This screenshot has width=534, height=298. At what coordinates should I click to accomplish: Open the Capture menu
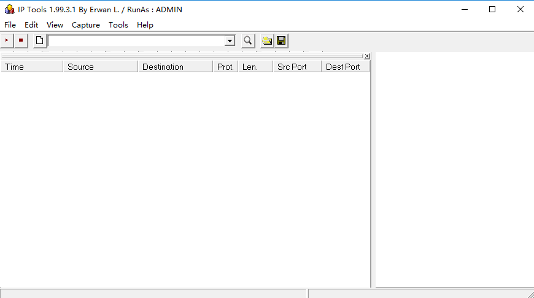86,25
